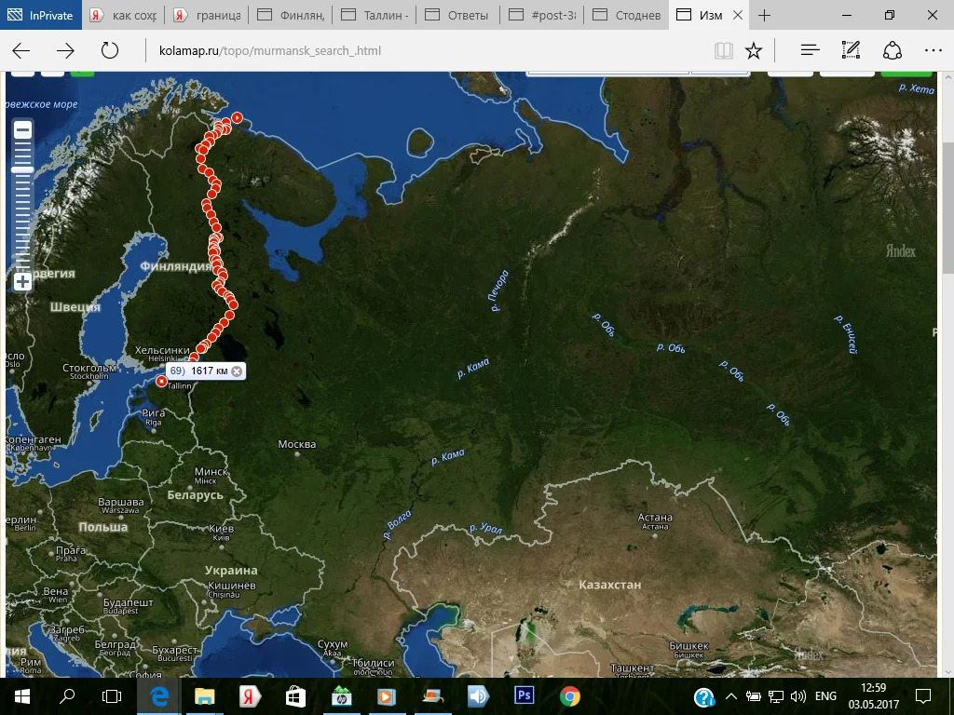Open Task View on taskbar
This screenshot has height=715, width=954.
(x=112, y=696)
